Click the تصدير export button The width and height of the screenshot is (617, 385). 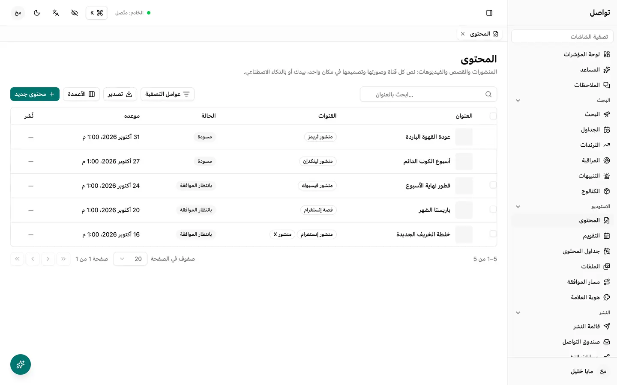120,94
